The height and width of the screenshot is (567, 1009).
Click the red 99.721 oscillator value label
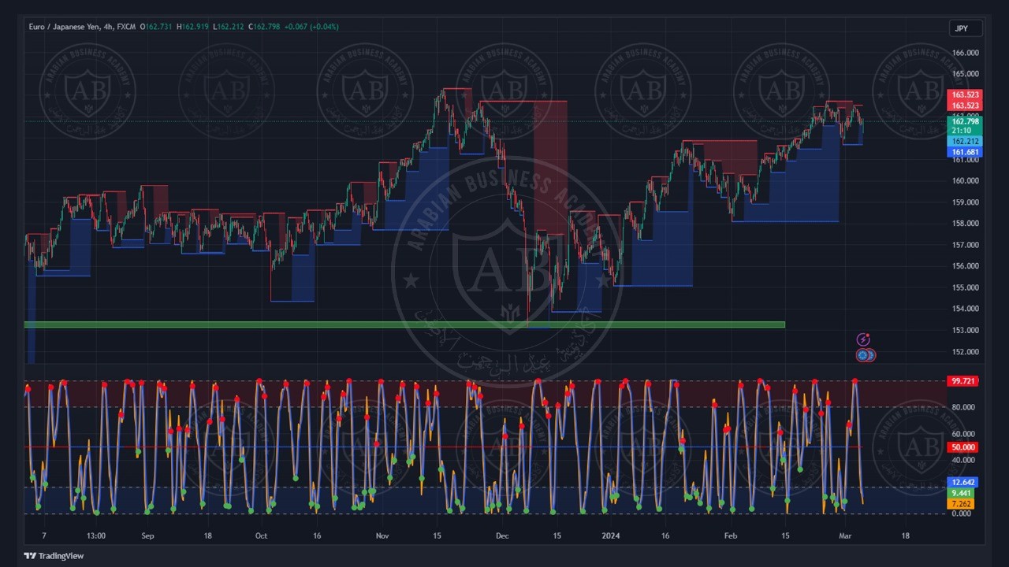[x=963, y=381]
